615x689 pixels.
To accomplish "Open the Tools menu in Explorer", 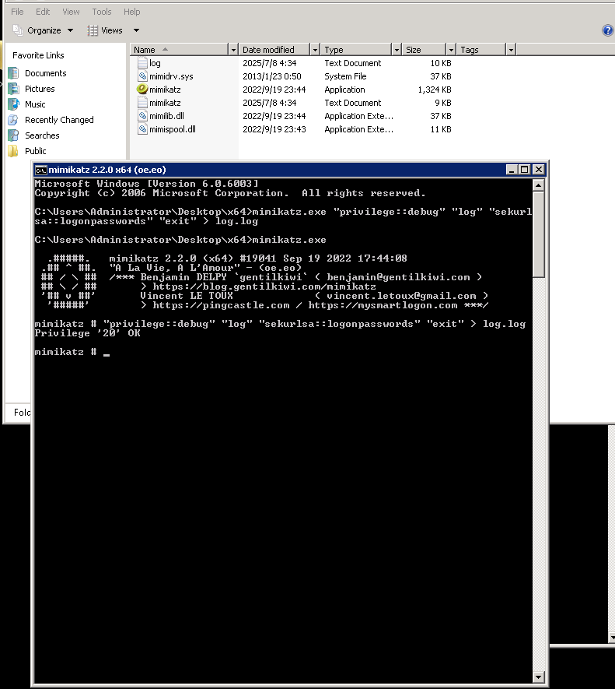I will 101,12.
